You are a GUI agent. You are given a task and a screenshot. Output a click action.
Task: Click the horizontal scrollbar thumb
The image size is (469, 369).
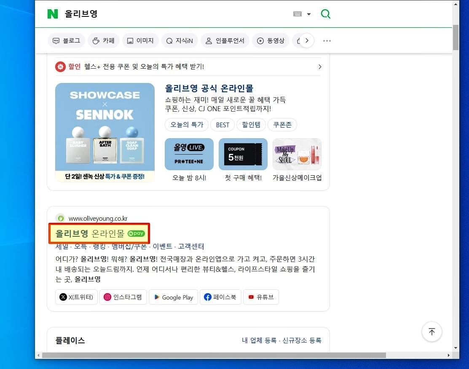click(214, 355)
